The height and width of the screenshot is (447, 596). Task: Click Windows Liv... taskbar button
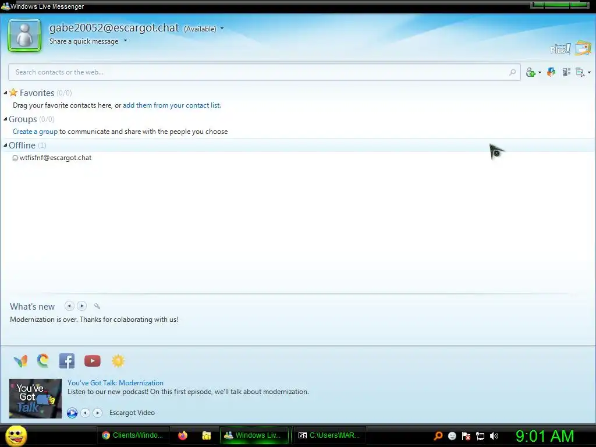tap(254, 435)
